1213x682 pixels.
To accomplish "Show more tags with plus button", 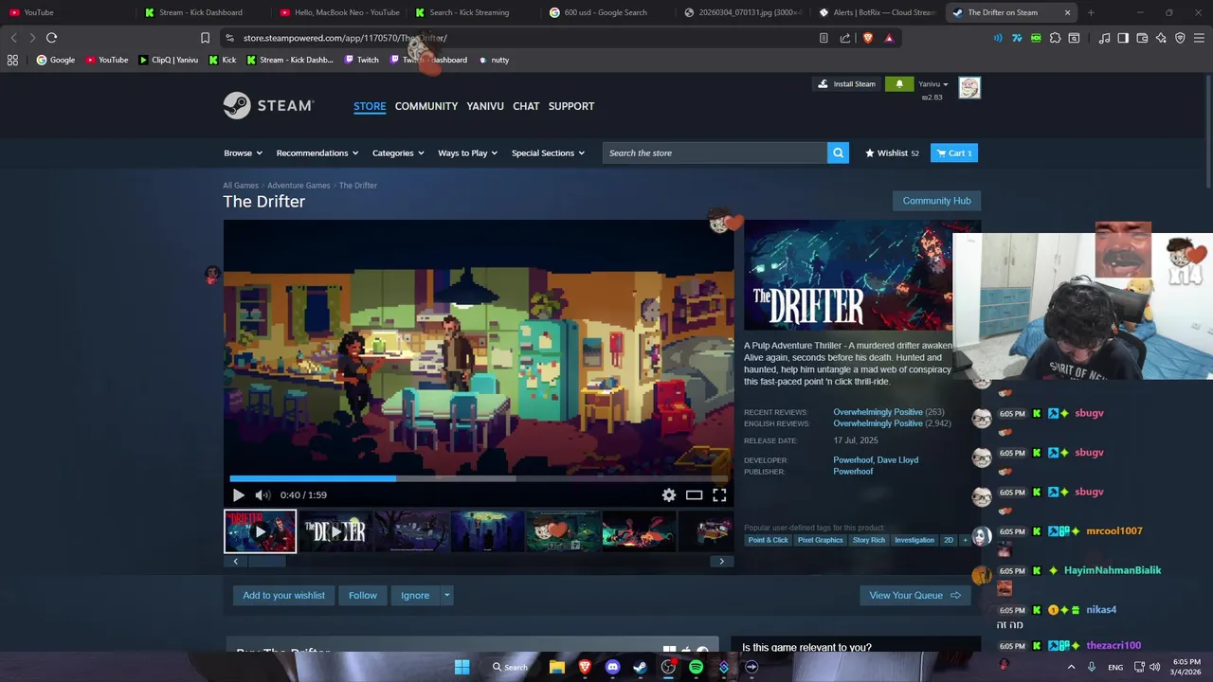I will (965, 540).
